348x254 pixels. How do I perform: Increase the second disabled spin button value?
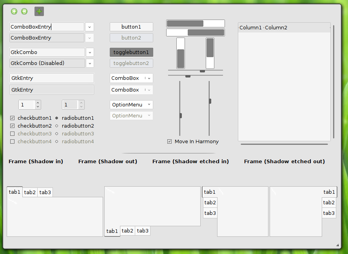(x=82, y=103)
